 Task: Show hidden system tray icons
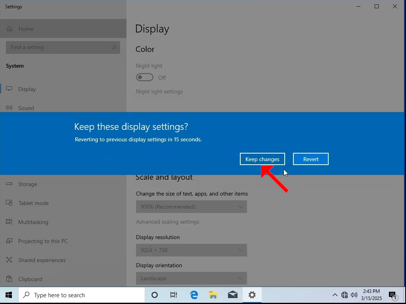click(x=335, y=295)
